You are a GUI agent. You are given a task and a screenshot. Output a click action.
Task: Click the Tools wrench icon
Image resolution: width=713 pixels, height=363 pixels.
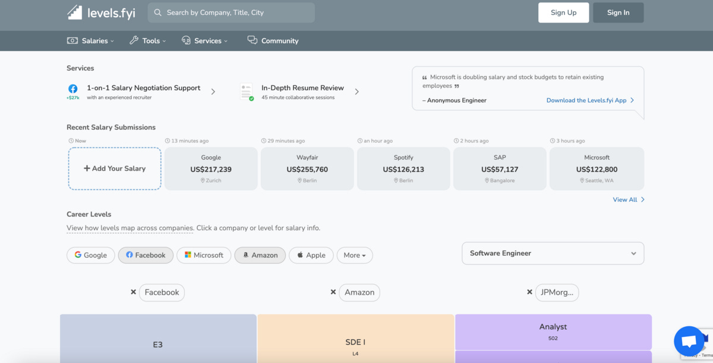(134, 41)
